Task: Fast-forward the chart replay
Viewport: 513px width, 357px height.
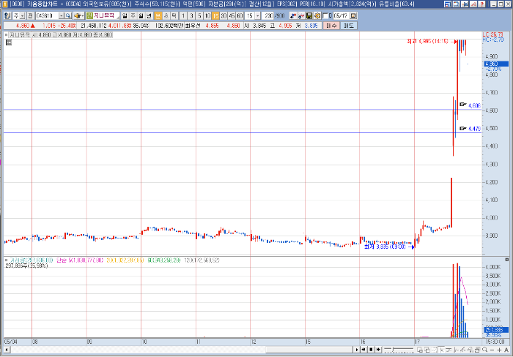Action: 378,350
